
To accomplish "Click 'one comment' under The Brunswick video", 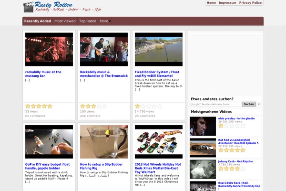I will pyautogui.click(x=90, y=116).
